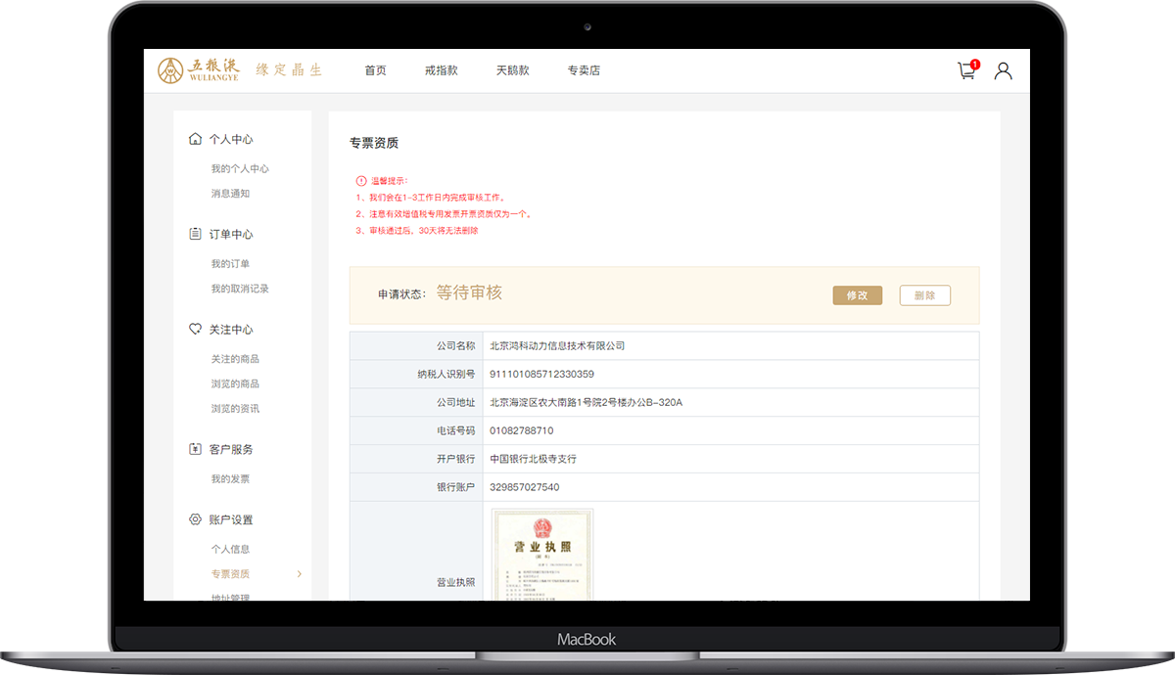
Task: Open 戒指款 navigation item
Action: tap(441, 70)
